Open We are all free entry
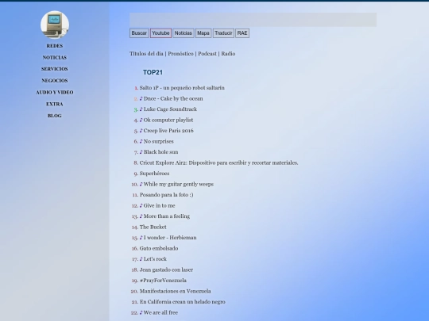The image size is (429, 321). coord(160,312)
